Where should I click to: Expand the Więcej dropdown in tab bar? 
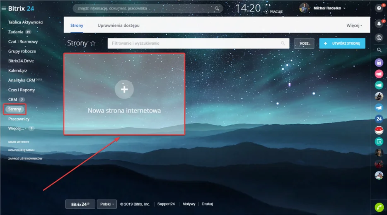(354, 26)
